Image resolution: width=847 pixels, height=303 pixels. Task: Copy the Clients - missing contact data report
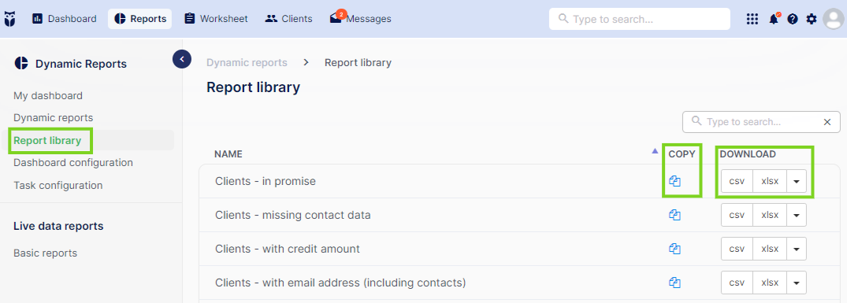pyautogui.click(x=674, y=215)
